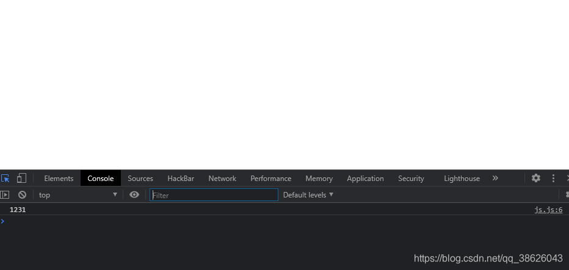Place cursor at the console prompt arrow
This screenshot has width=569, height=270.
pos(2,221)
